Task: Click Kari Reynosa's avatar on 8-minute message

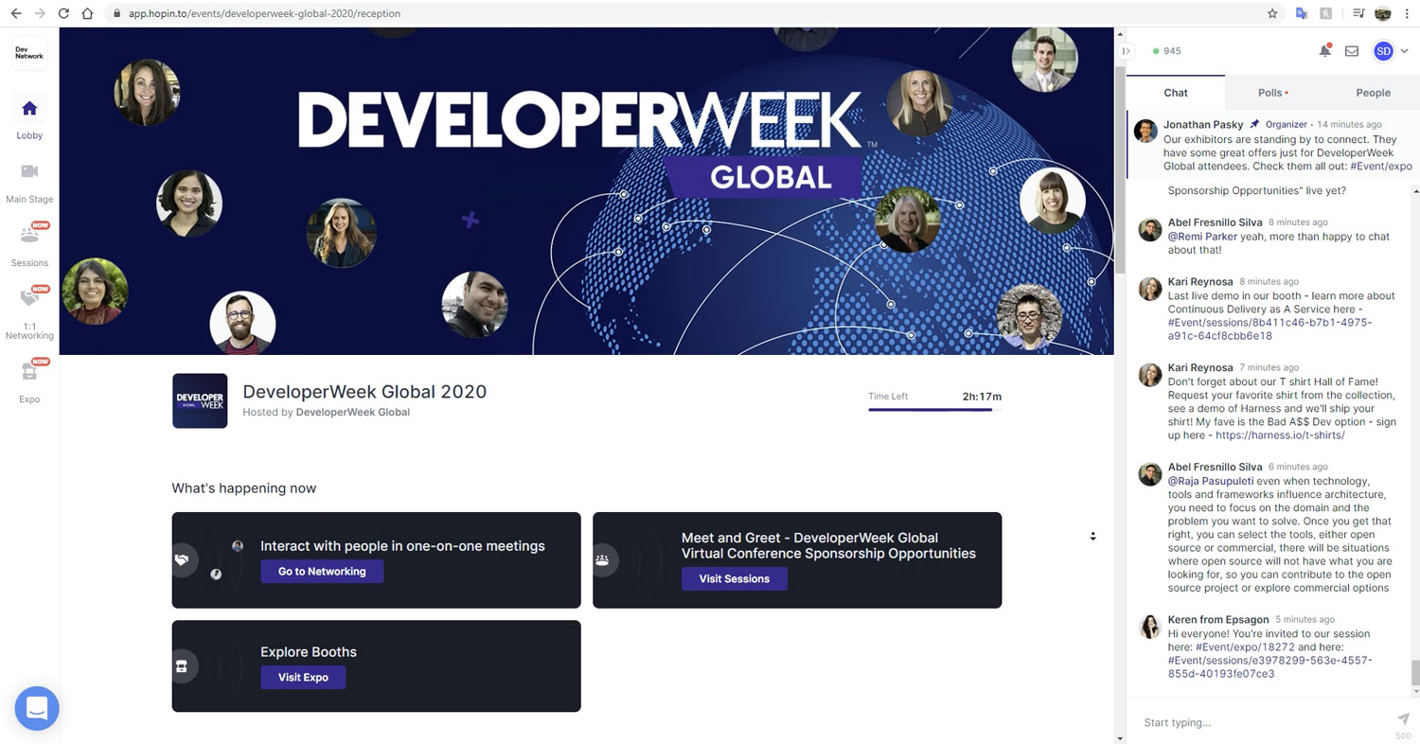Action: [x=1150, y=289]
